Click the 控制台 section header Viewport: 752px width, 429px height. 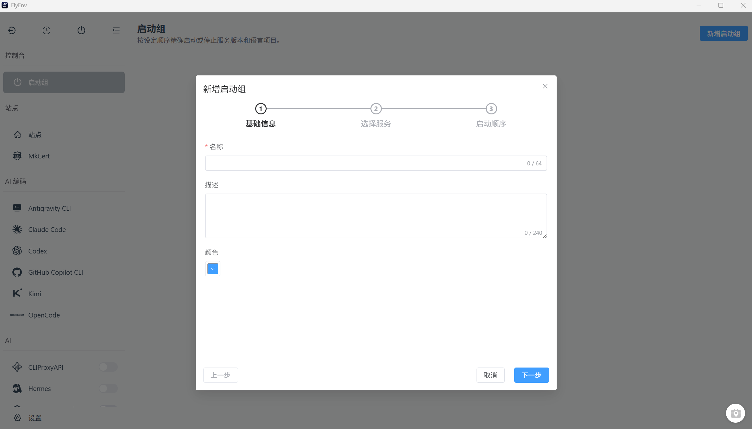click(x=15, y=55)
